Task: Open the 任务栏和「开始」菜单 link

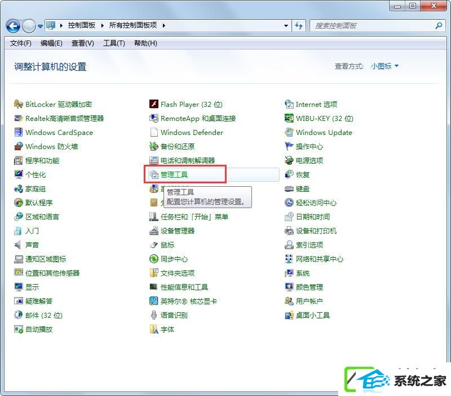Action: click(194, 217)
